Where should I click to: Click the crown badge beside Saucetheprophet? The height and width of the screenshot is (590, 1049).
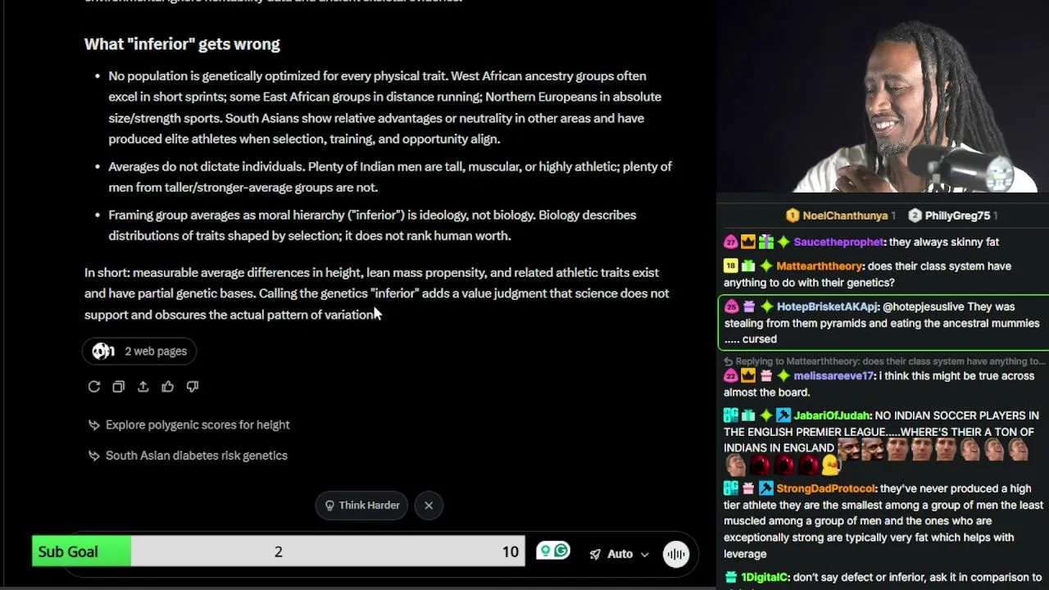pos(748,242)
